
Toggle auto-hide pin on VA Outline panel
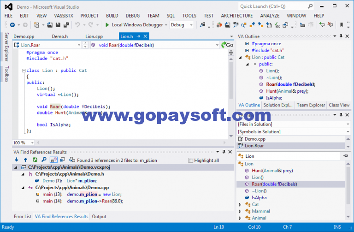(x=341, y=36)
